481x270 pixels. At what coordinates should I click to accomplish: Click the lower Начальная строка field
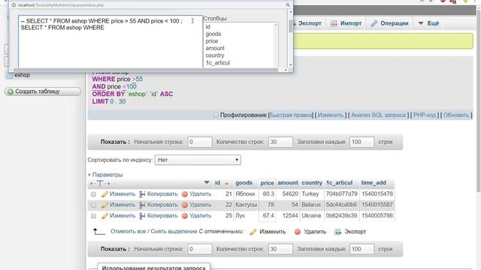200,249
